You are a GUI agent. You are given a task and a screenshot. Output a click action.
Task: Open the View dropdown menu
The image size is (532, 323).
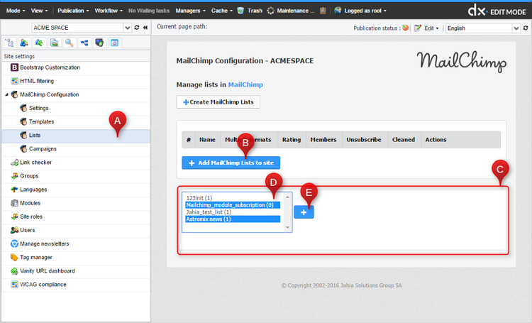39,11
